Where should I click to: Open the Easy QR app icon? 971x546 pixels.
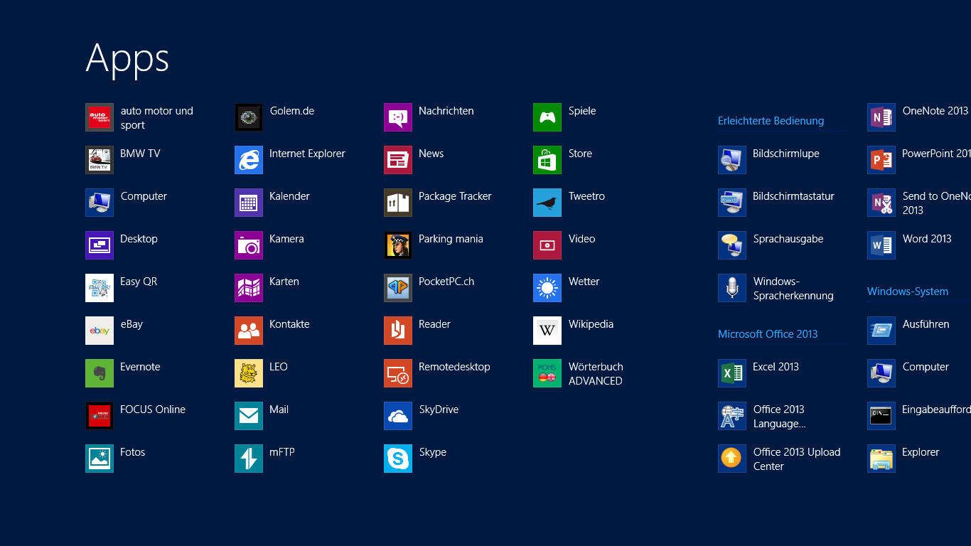100,288
